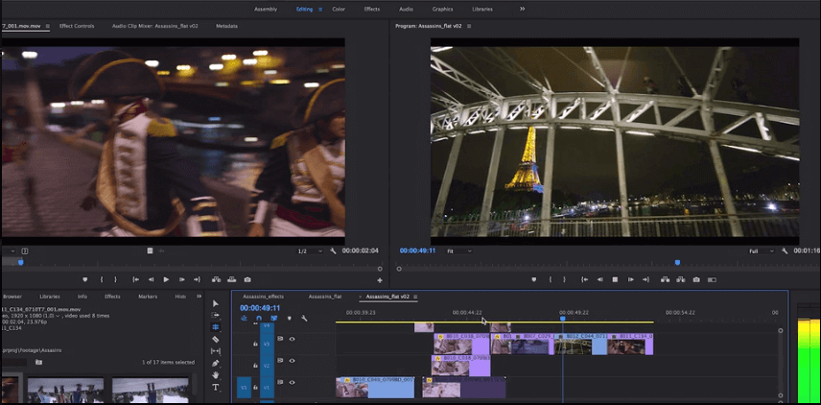This screenshot has height=405, width=821.
Task: Toggle sync lock for track V3
Action: coord(280,339)
